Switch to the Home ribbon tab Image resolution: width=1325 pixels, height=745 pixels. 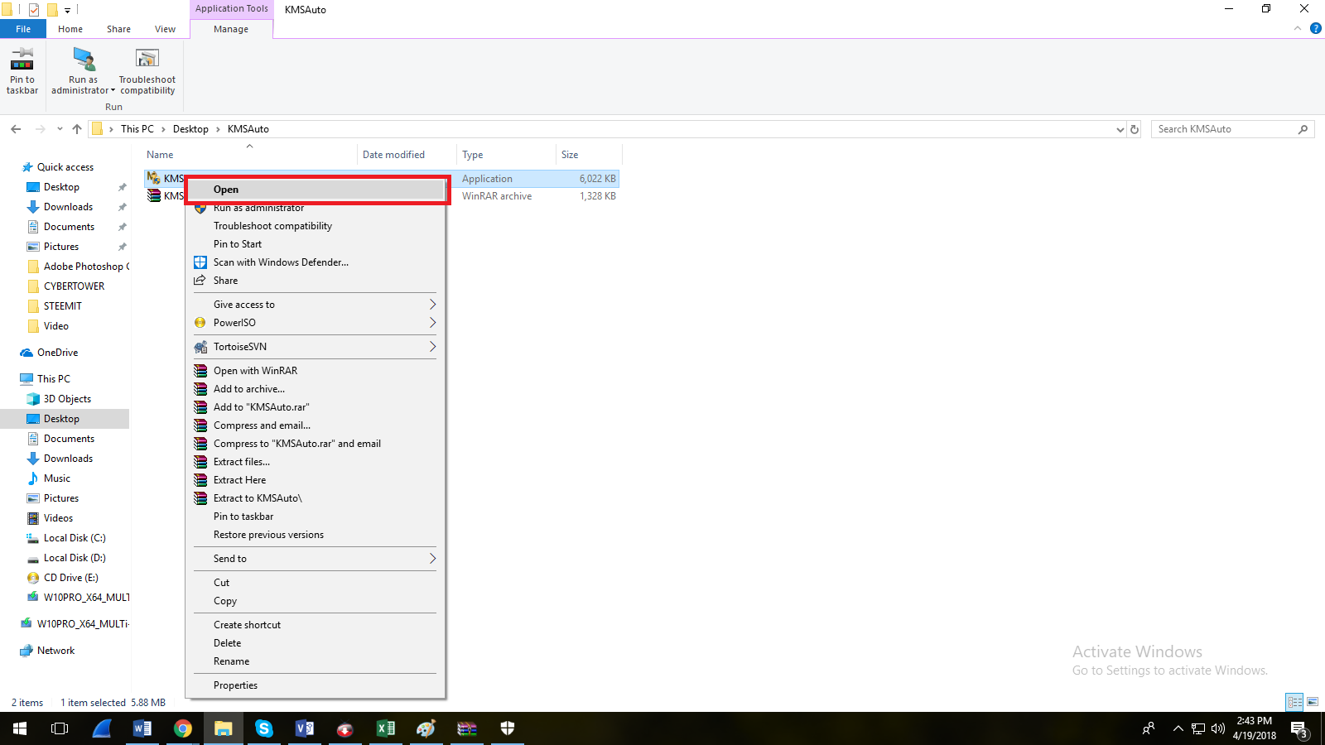(70, 29)
